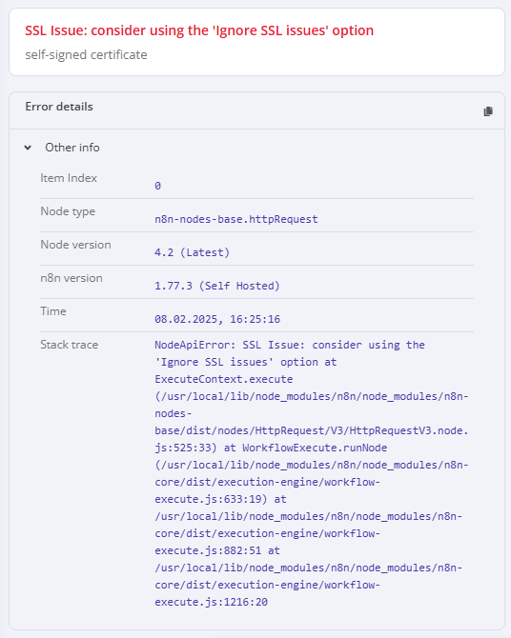Select the Item Index value 0
The height and width of the screenshot is (638, 511).
(x=157, y=186)
